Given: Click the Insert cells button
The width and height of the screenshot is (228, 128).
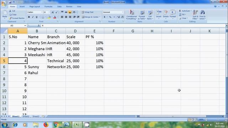Looking at the screenshot, I should pyautogui.click(x=159, y=15).
